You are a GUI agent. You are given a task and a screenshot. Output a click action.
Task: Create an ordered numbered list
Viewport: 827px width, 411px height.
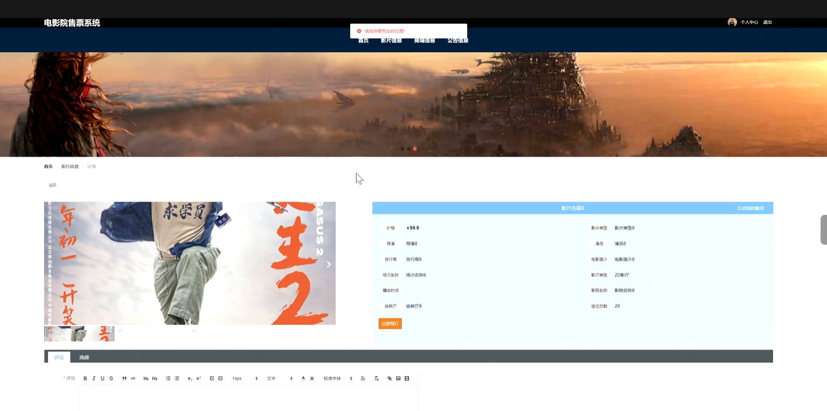(x=168, y=378)
